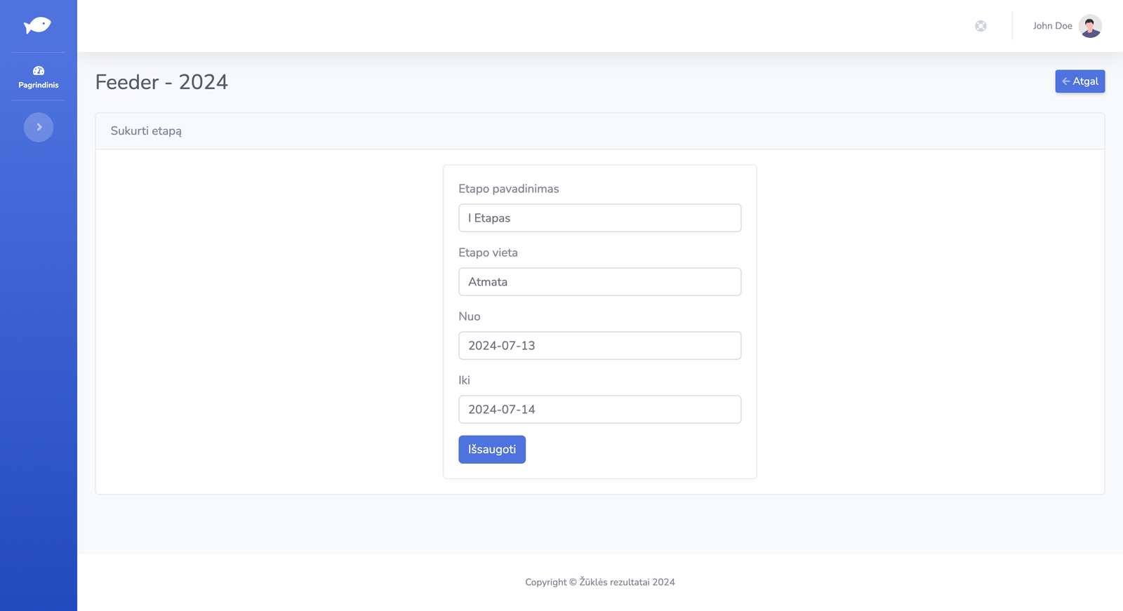Image resolution: width=1123 pixels, height=611 pixels.
Task: Open the Pagrindinis menu item
Action: point(39,85)
